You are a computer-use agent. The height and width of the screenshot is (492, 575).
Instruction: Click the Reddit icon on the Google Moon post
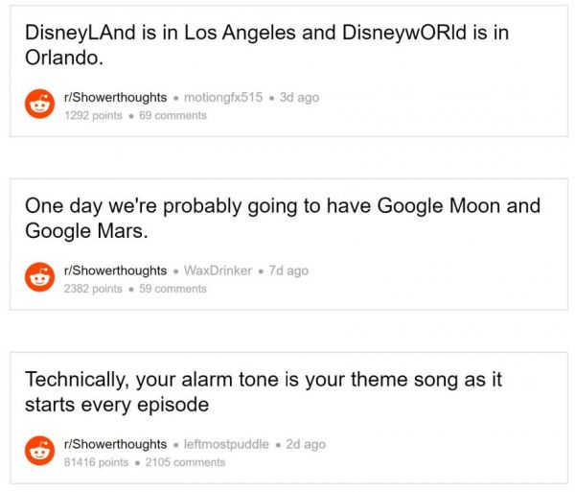pyautogui.click(x=39, y=277)
